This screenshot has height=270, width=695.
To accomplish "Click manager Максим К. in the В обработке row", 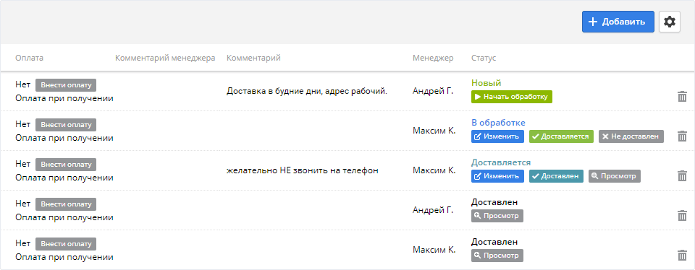I will click(x=434, y=131).
